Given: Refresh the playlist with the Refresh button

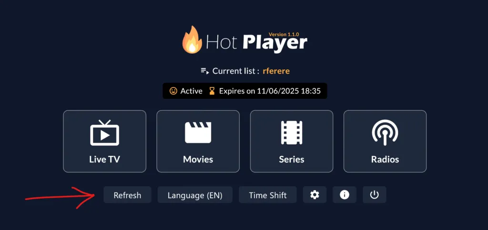Looking at the screenshot, I should pyautogui.click(x=127, y=195).
